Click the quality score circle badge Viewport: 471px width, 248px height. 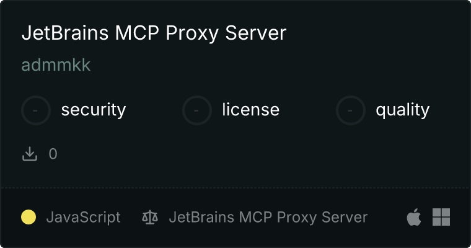351,110
